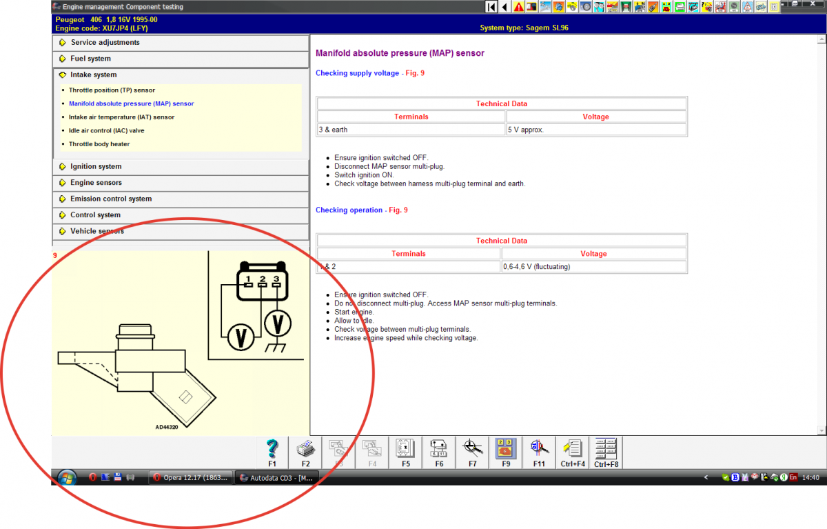Expand the Ignition system section

point(96,166)
